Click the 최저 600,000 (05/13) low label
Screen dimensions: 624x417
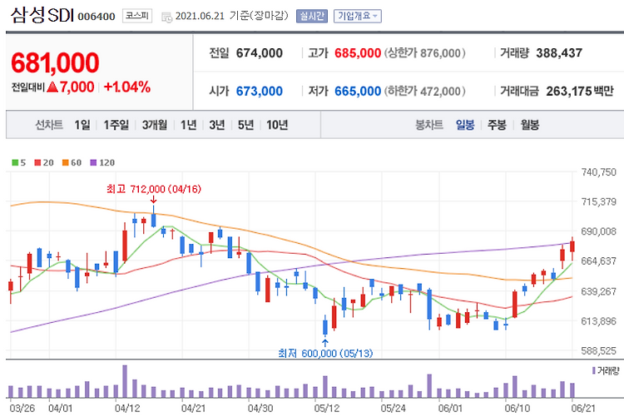click(x=325, y=353)
